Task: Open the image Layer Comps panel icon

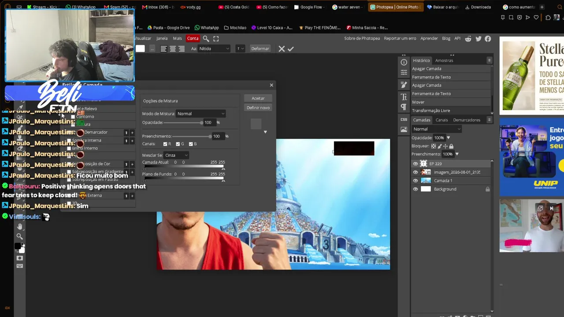Action: [x=404, y=129]
